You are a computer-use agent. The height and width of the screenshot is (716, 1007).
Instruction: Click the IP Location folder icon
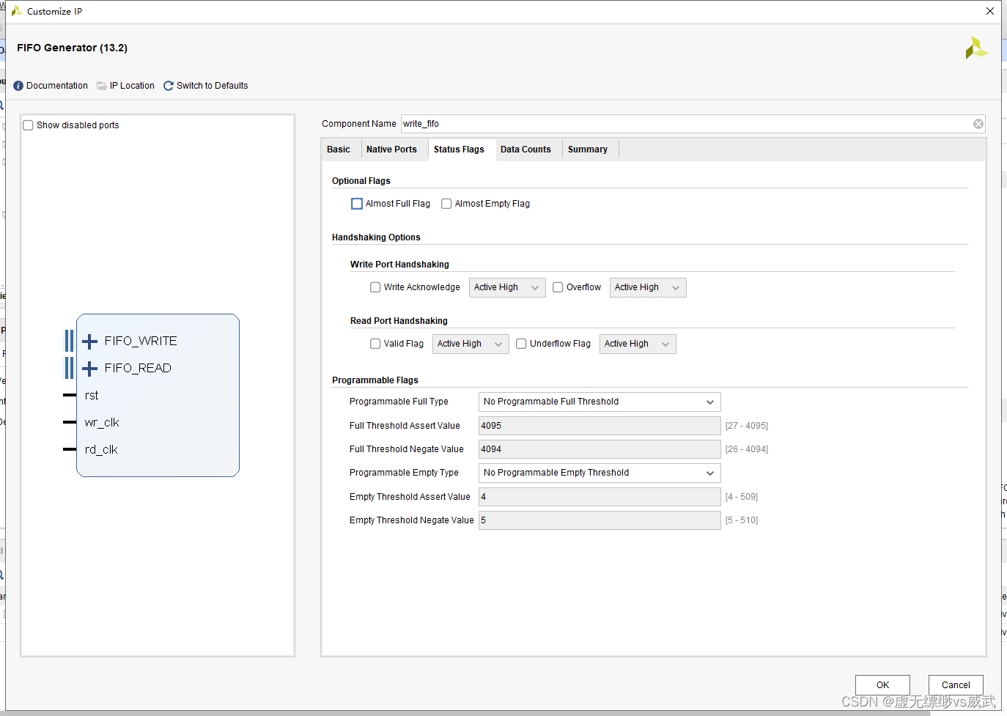click(x=102, y=86)
